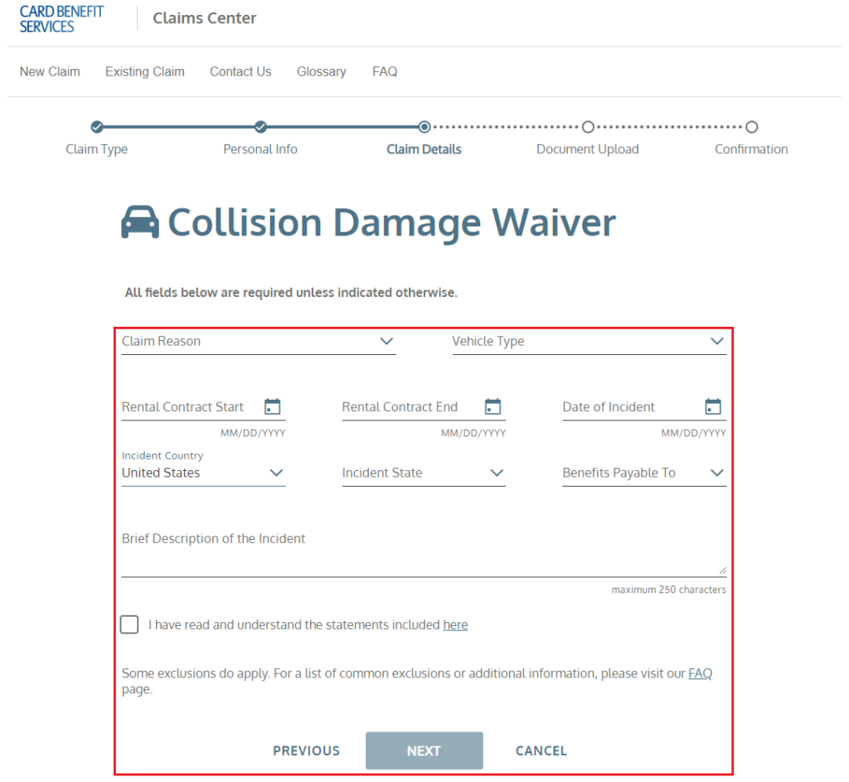Open the Rental Contract End calendar icon
Screen dimensions: 849x782
tap(492, 406)
